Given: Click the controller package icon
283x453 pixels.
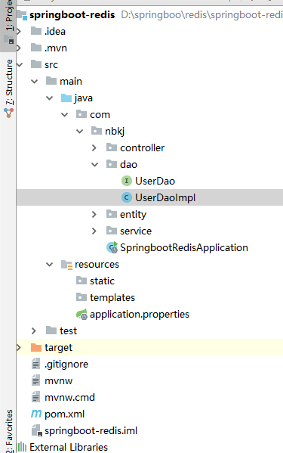Looking at the screenshot, I should click(x=112, y=147).
